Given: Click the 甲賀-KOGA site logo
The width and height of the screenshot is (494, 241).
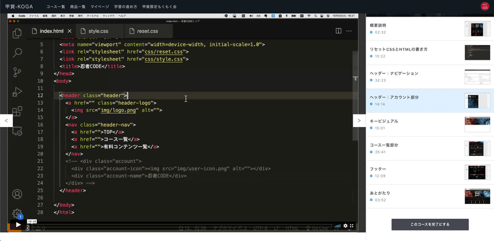Looking at the screenshot, I should click(x=19, y=6).
